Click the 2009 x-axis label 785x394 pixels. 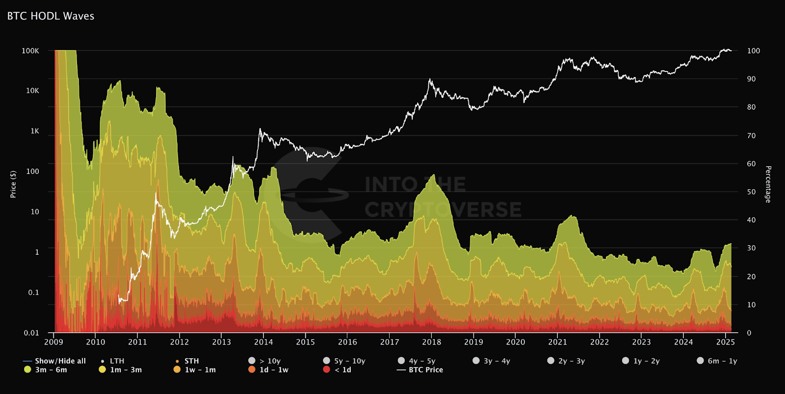coord(53,342)
